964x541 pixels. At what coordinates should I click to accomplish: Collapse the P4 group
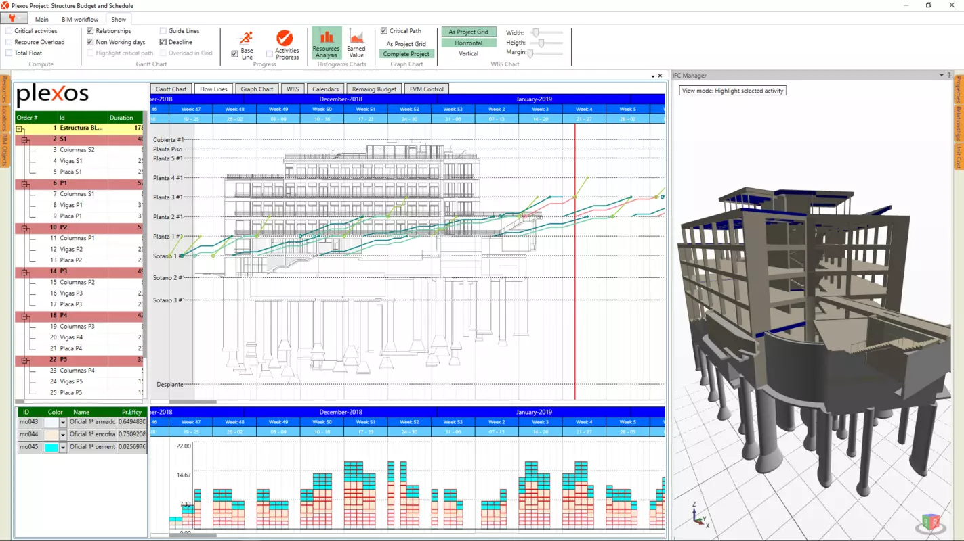(x=25, y=316)
